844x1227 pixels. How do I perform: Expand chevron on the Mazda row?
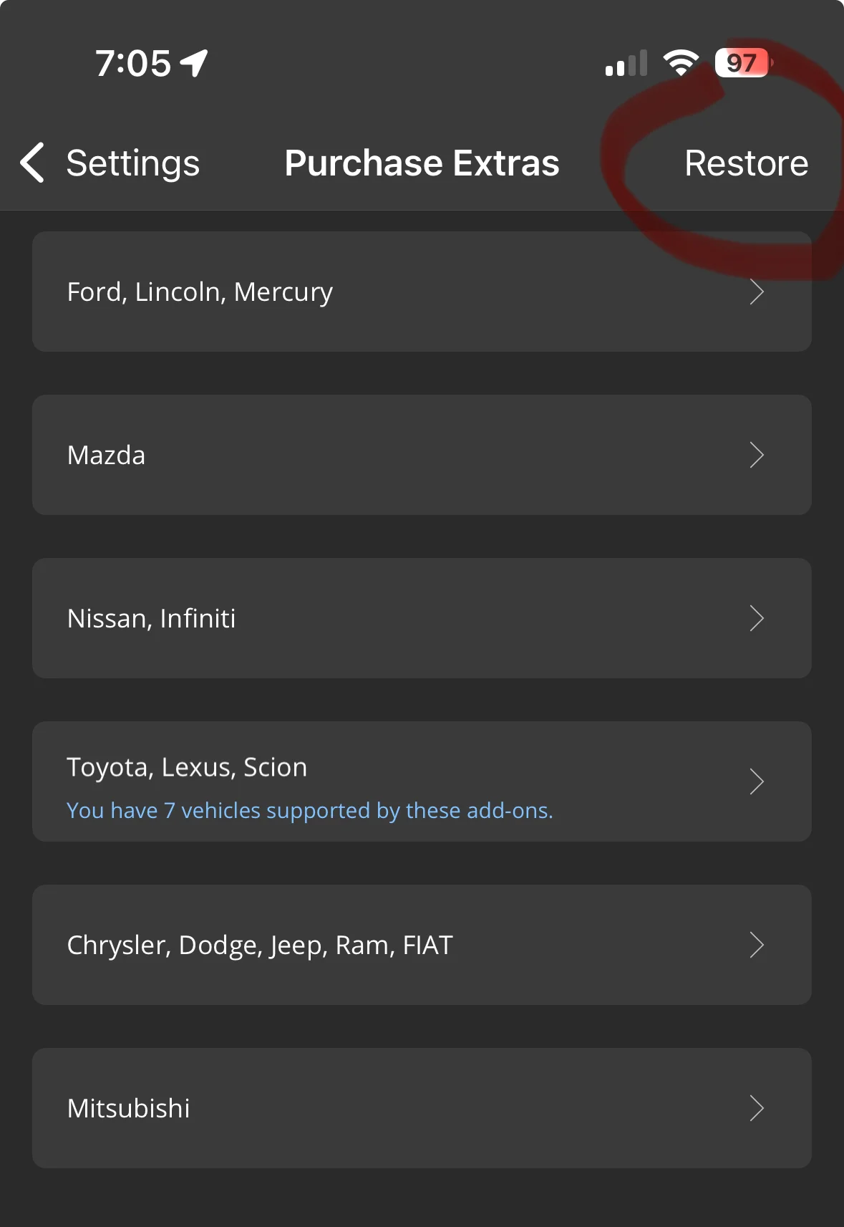click(757, 455)
